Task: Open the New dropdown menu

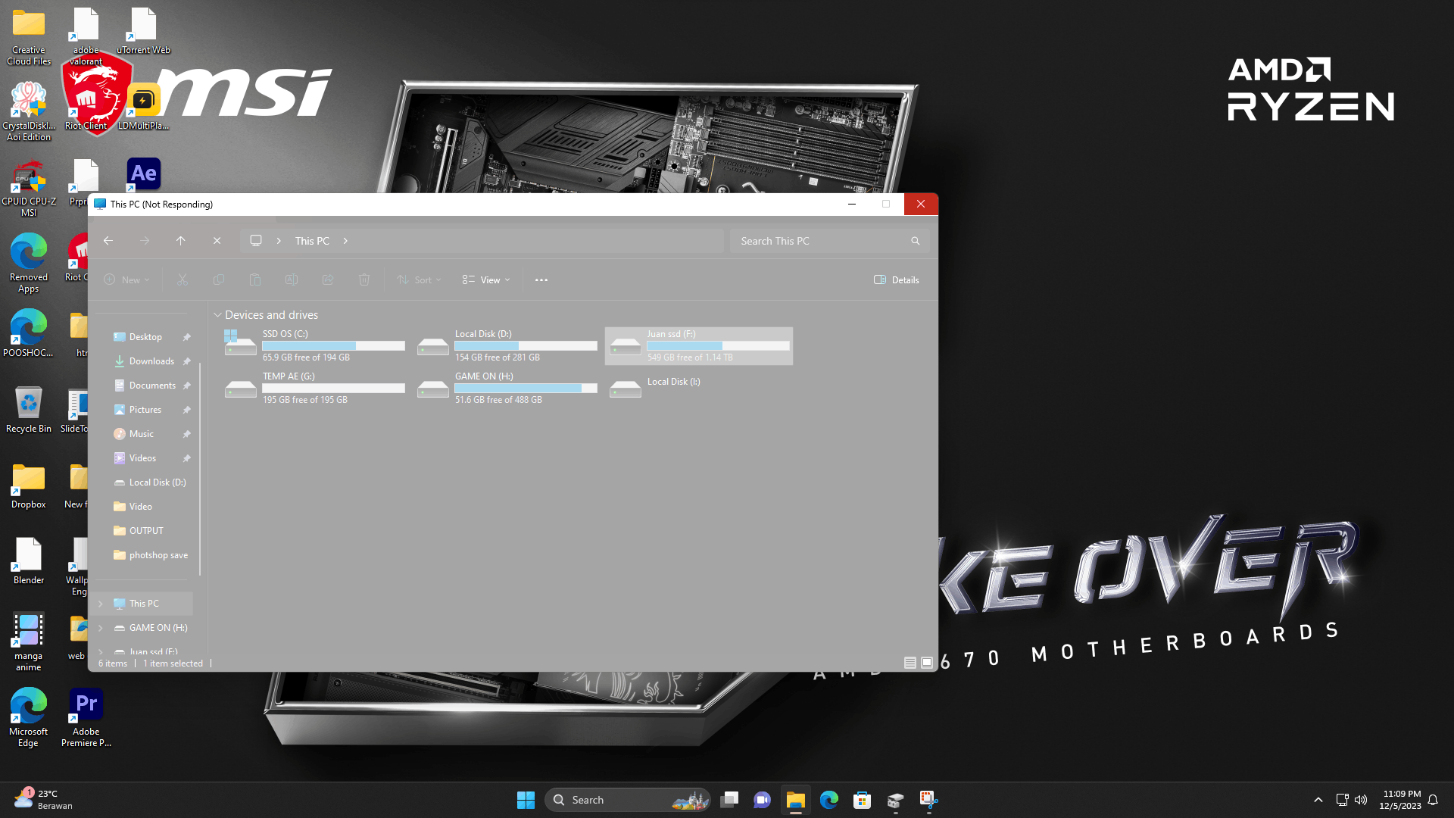Action: point(126,280)
